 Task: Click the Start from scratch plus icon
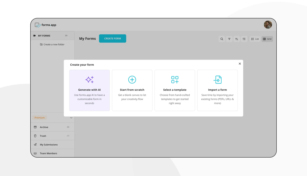132,80
